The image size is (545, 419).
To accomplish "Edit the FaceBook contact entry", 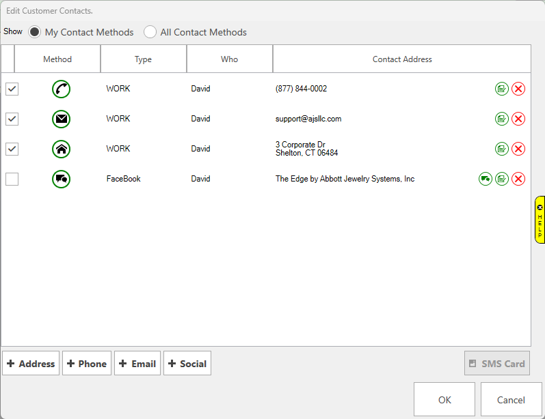I will (502, 179).
